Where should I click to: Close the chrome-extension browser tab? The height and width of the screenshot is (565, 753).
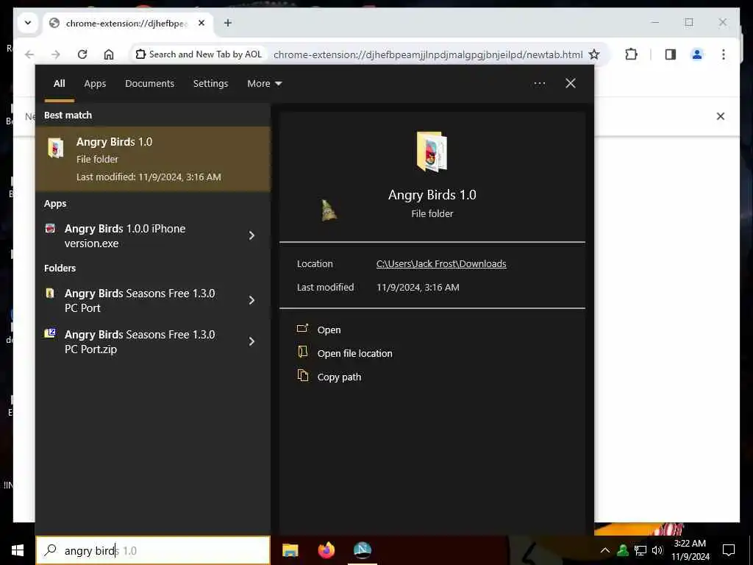[201, 23]
